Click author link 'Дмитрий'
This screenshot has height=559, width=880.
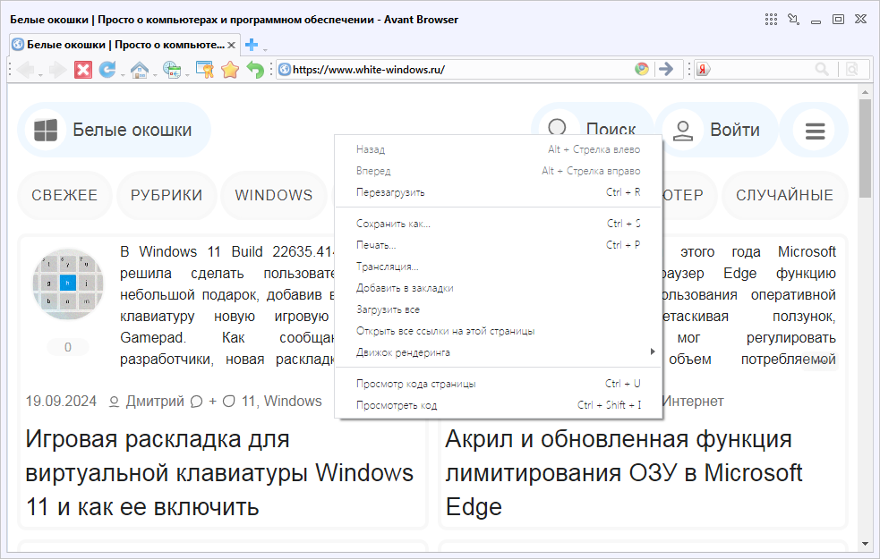[155, 402]
